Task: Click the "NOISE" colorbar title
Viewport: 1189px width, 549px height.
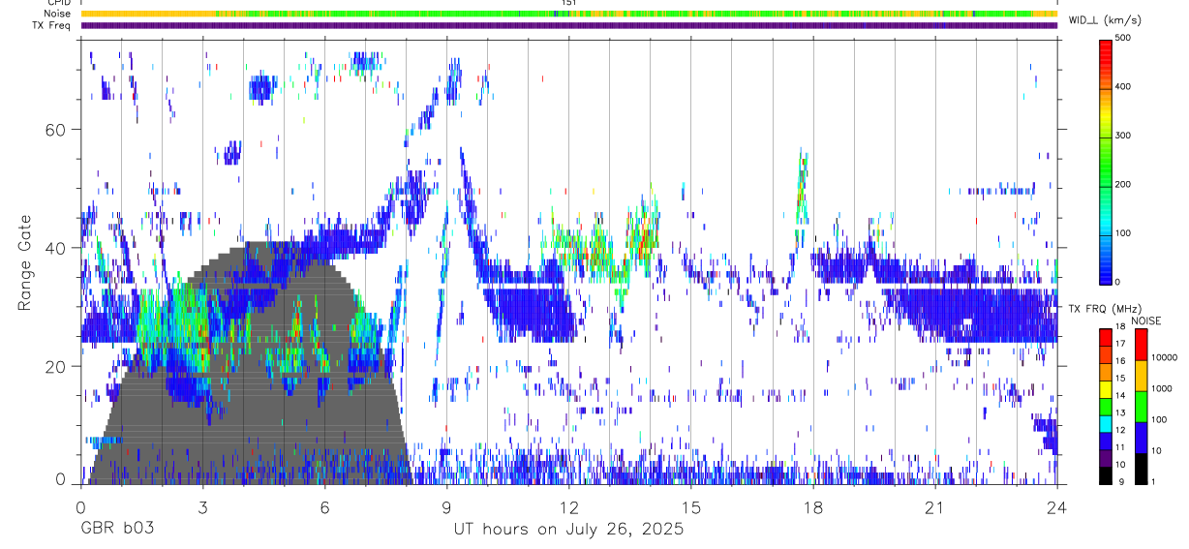Action: click(1147, 320)
